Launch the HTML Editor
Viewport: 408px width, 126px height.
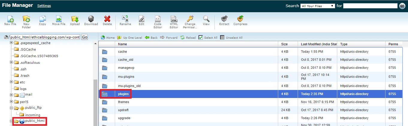[x=174, y=22]
